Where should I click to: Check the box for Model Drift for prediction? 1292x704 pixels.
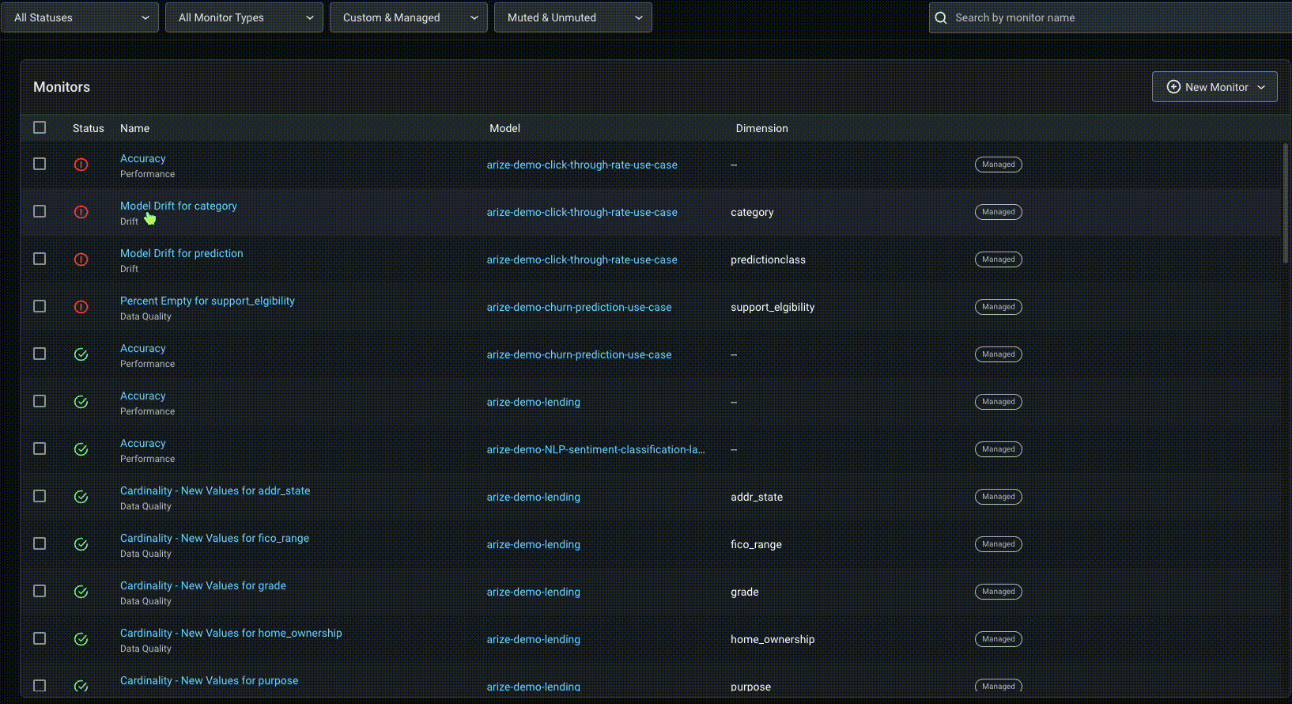(40, 259)
